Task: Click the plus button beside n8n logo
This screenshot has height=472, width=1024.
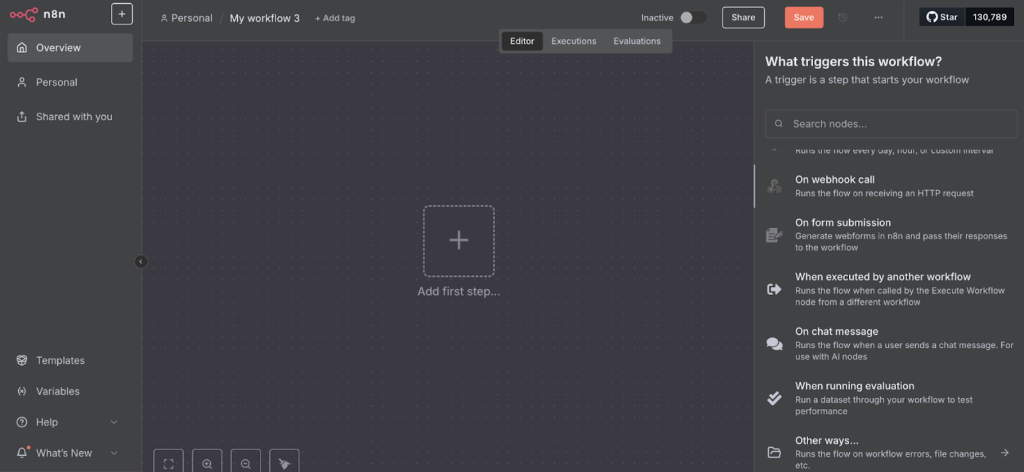Action: pyautogui.click(x=122, y=14)
